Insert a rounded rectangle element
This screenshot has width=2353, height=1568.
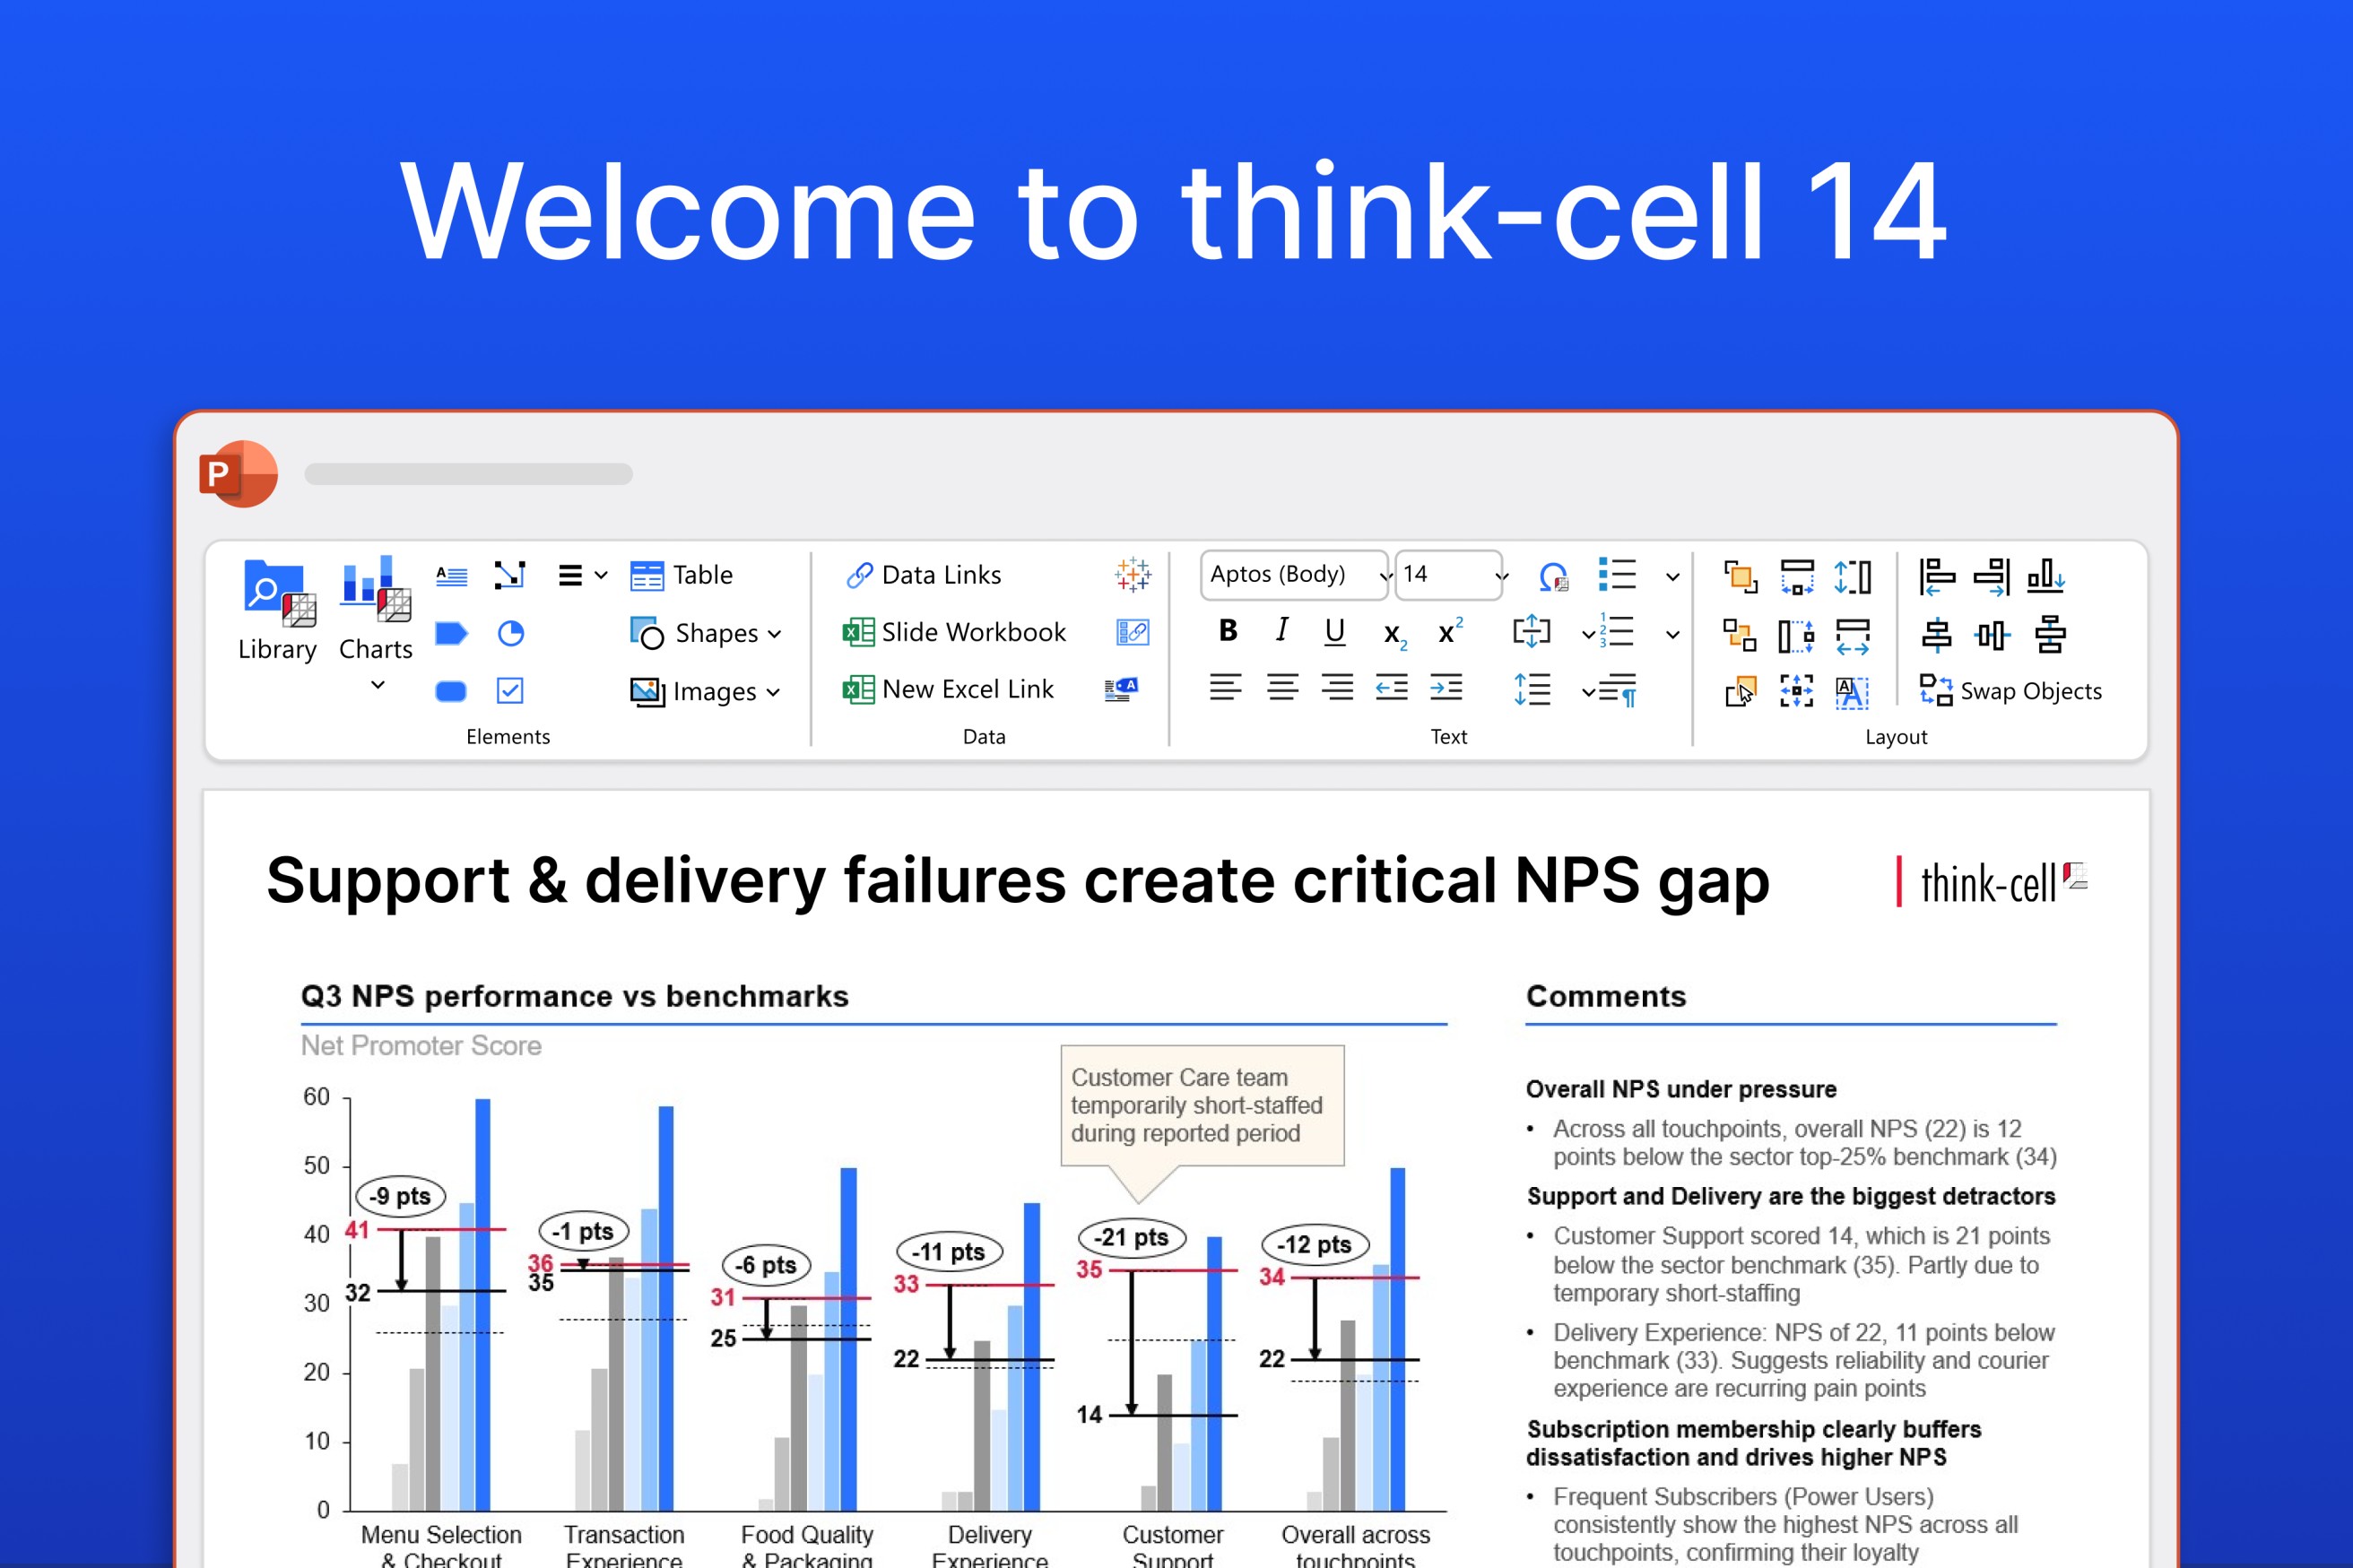click(x=451, y=691)
